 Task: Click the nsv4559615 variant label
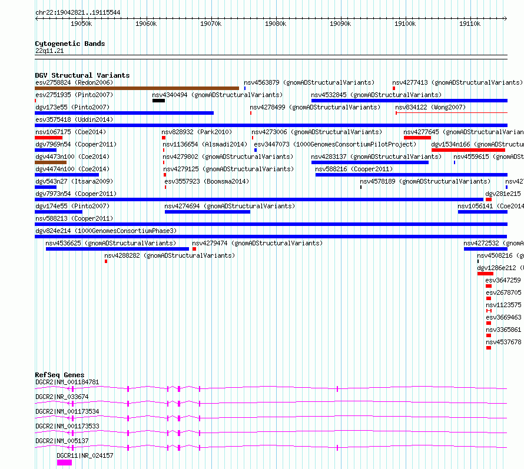[x=489, y=157]
